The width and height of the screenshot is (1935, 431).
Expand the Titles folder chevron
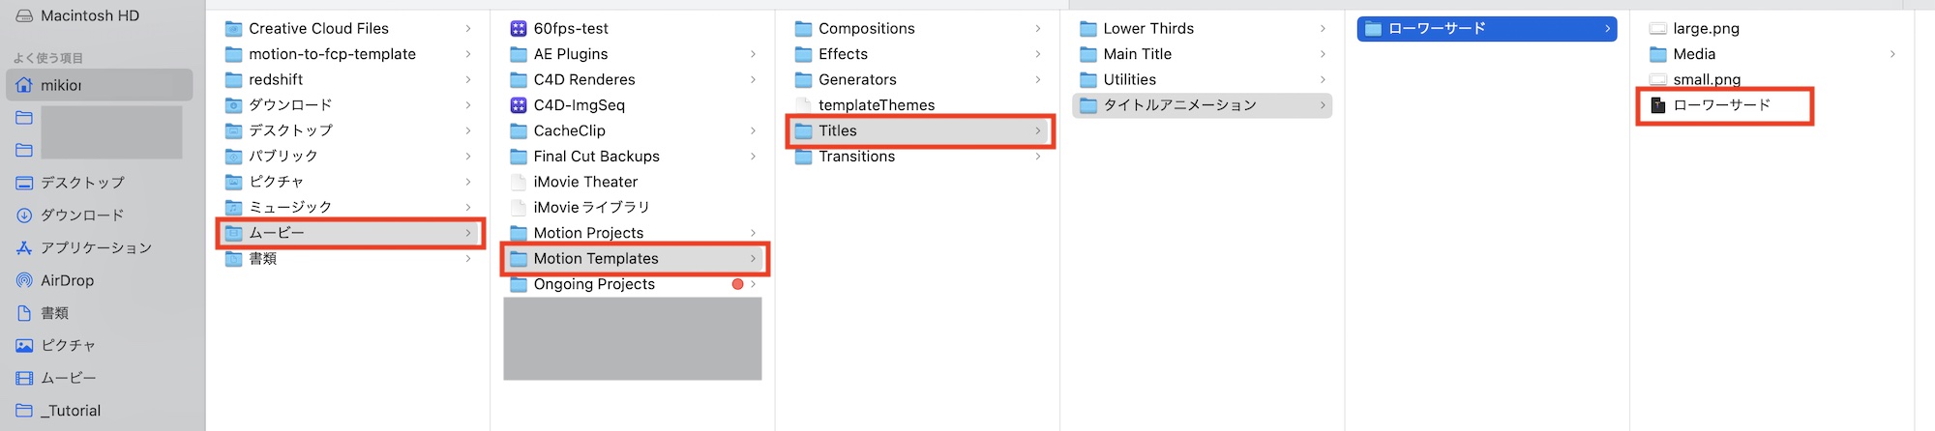click(1038, 130)
